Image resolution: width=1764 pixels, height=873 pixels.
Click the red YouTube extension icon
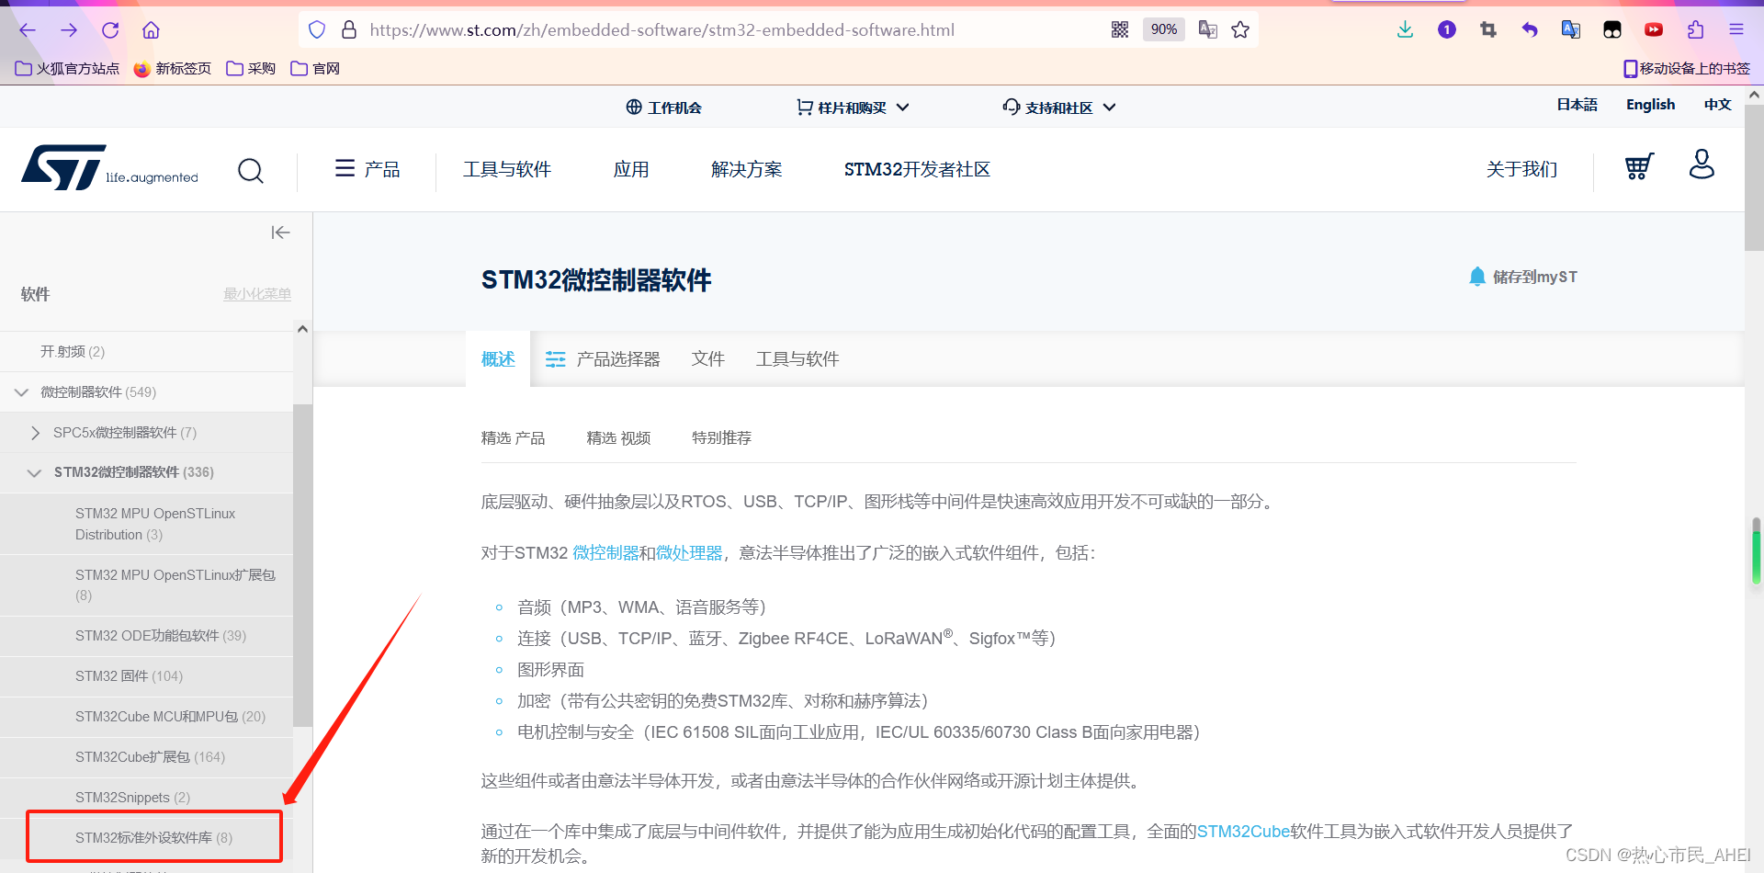[1654, 30]
